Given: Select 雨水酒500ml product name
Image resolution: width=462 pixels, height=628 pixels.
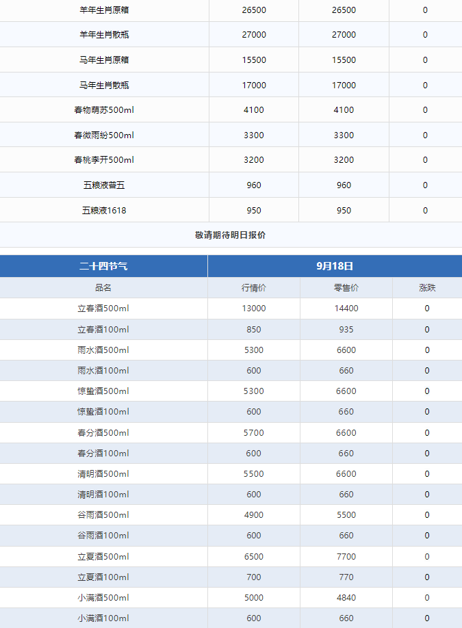Looking at the screenshot, I should pyautogui.click(x=103, y=350).
